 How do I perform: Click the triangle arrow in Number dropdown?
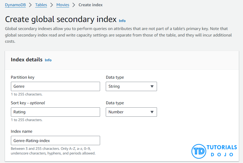coord(152,112)
